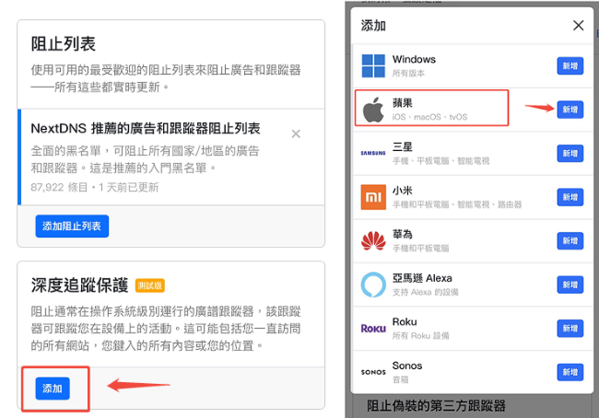Image resolution: width=599 pixels, height=418 pixels.
Task: Click '87,922 條目・1 天前已更新' text
Action: pos(94,187)
